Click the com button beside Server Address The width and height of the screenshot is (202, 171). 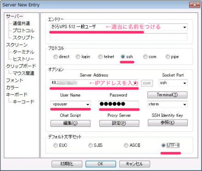(147, 83)
